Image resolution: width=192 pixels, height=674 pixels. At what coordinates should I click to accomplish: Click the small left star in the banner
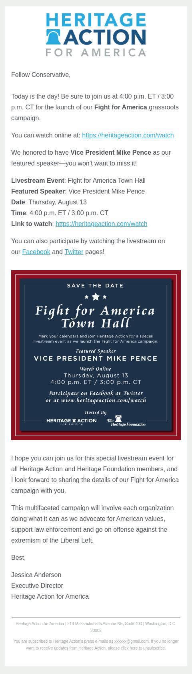pyautogui.click(x=86, y=297)
